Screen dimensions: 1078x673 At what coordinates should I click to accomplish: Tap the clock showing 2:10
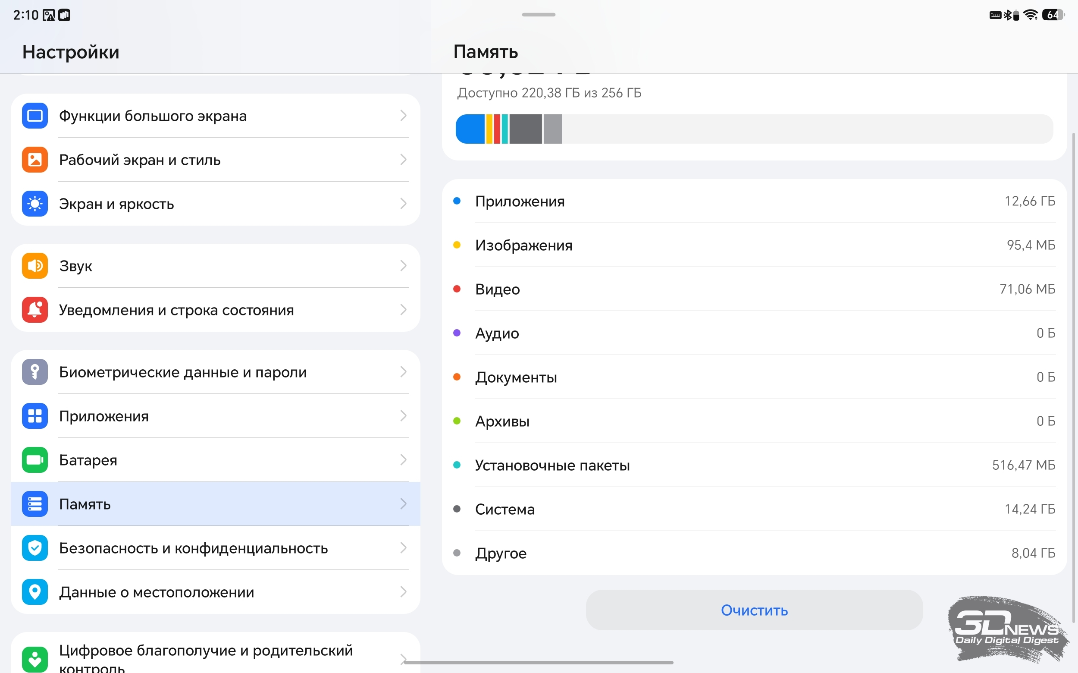click(26, 15)
